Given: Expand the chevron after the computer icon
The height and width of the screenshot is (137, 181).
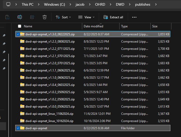Looking at the screenshot, I should (x=16, y=4).
